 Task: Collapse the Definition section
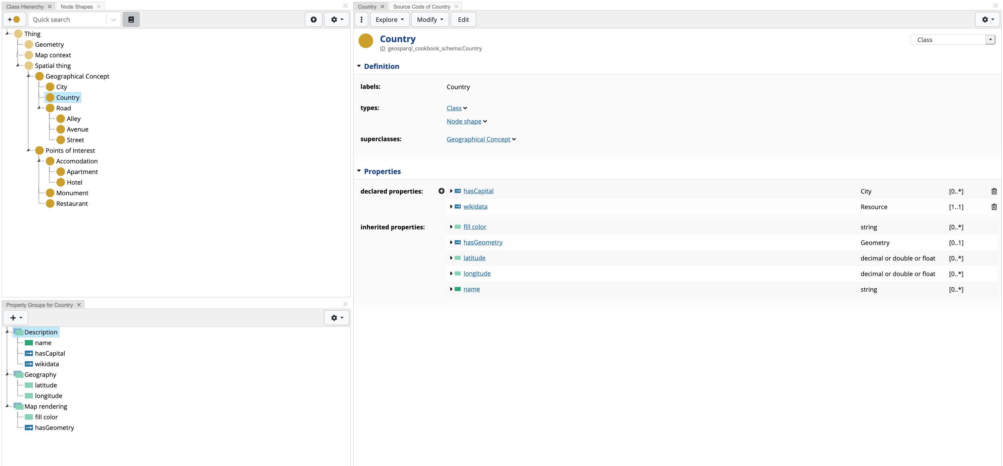pyautogui.click(x=359, y=66)
